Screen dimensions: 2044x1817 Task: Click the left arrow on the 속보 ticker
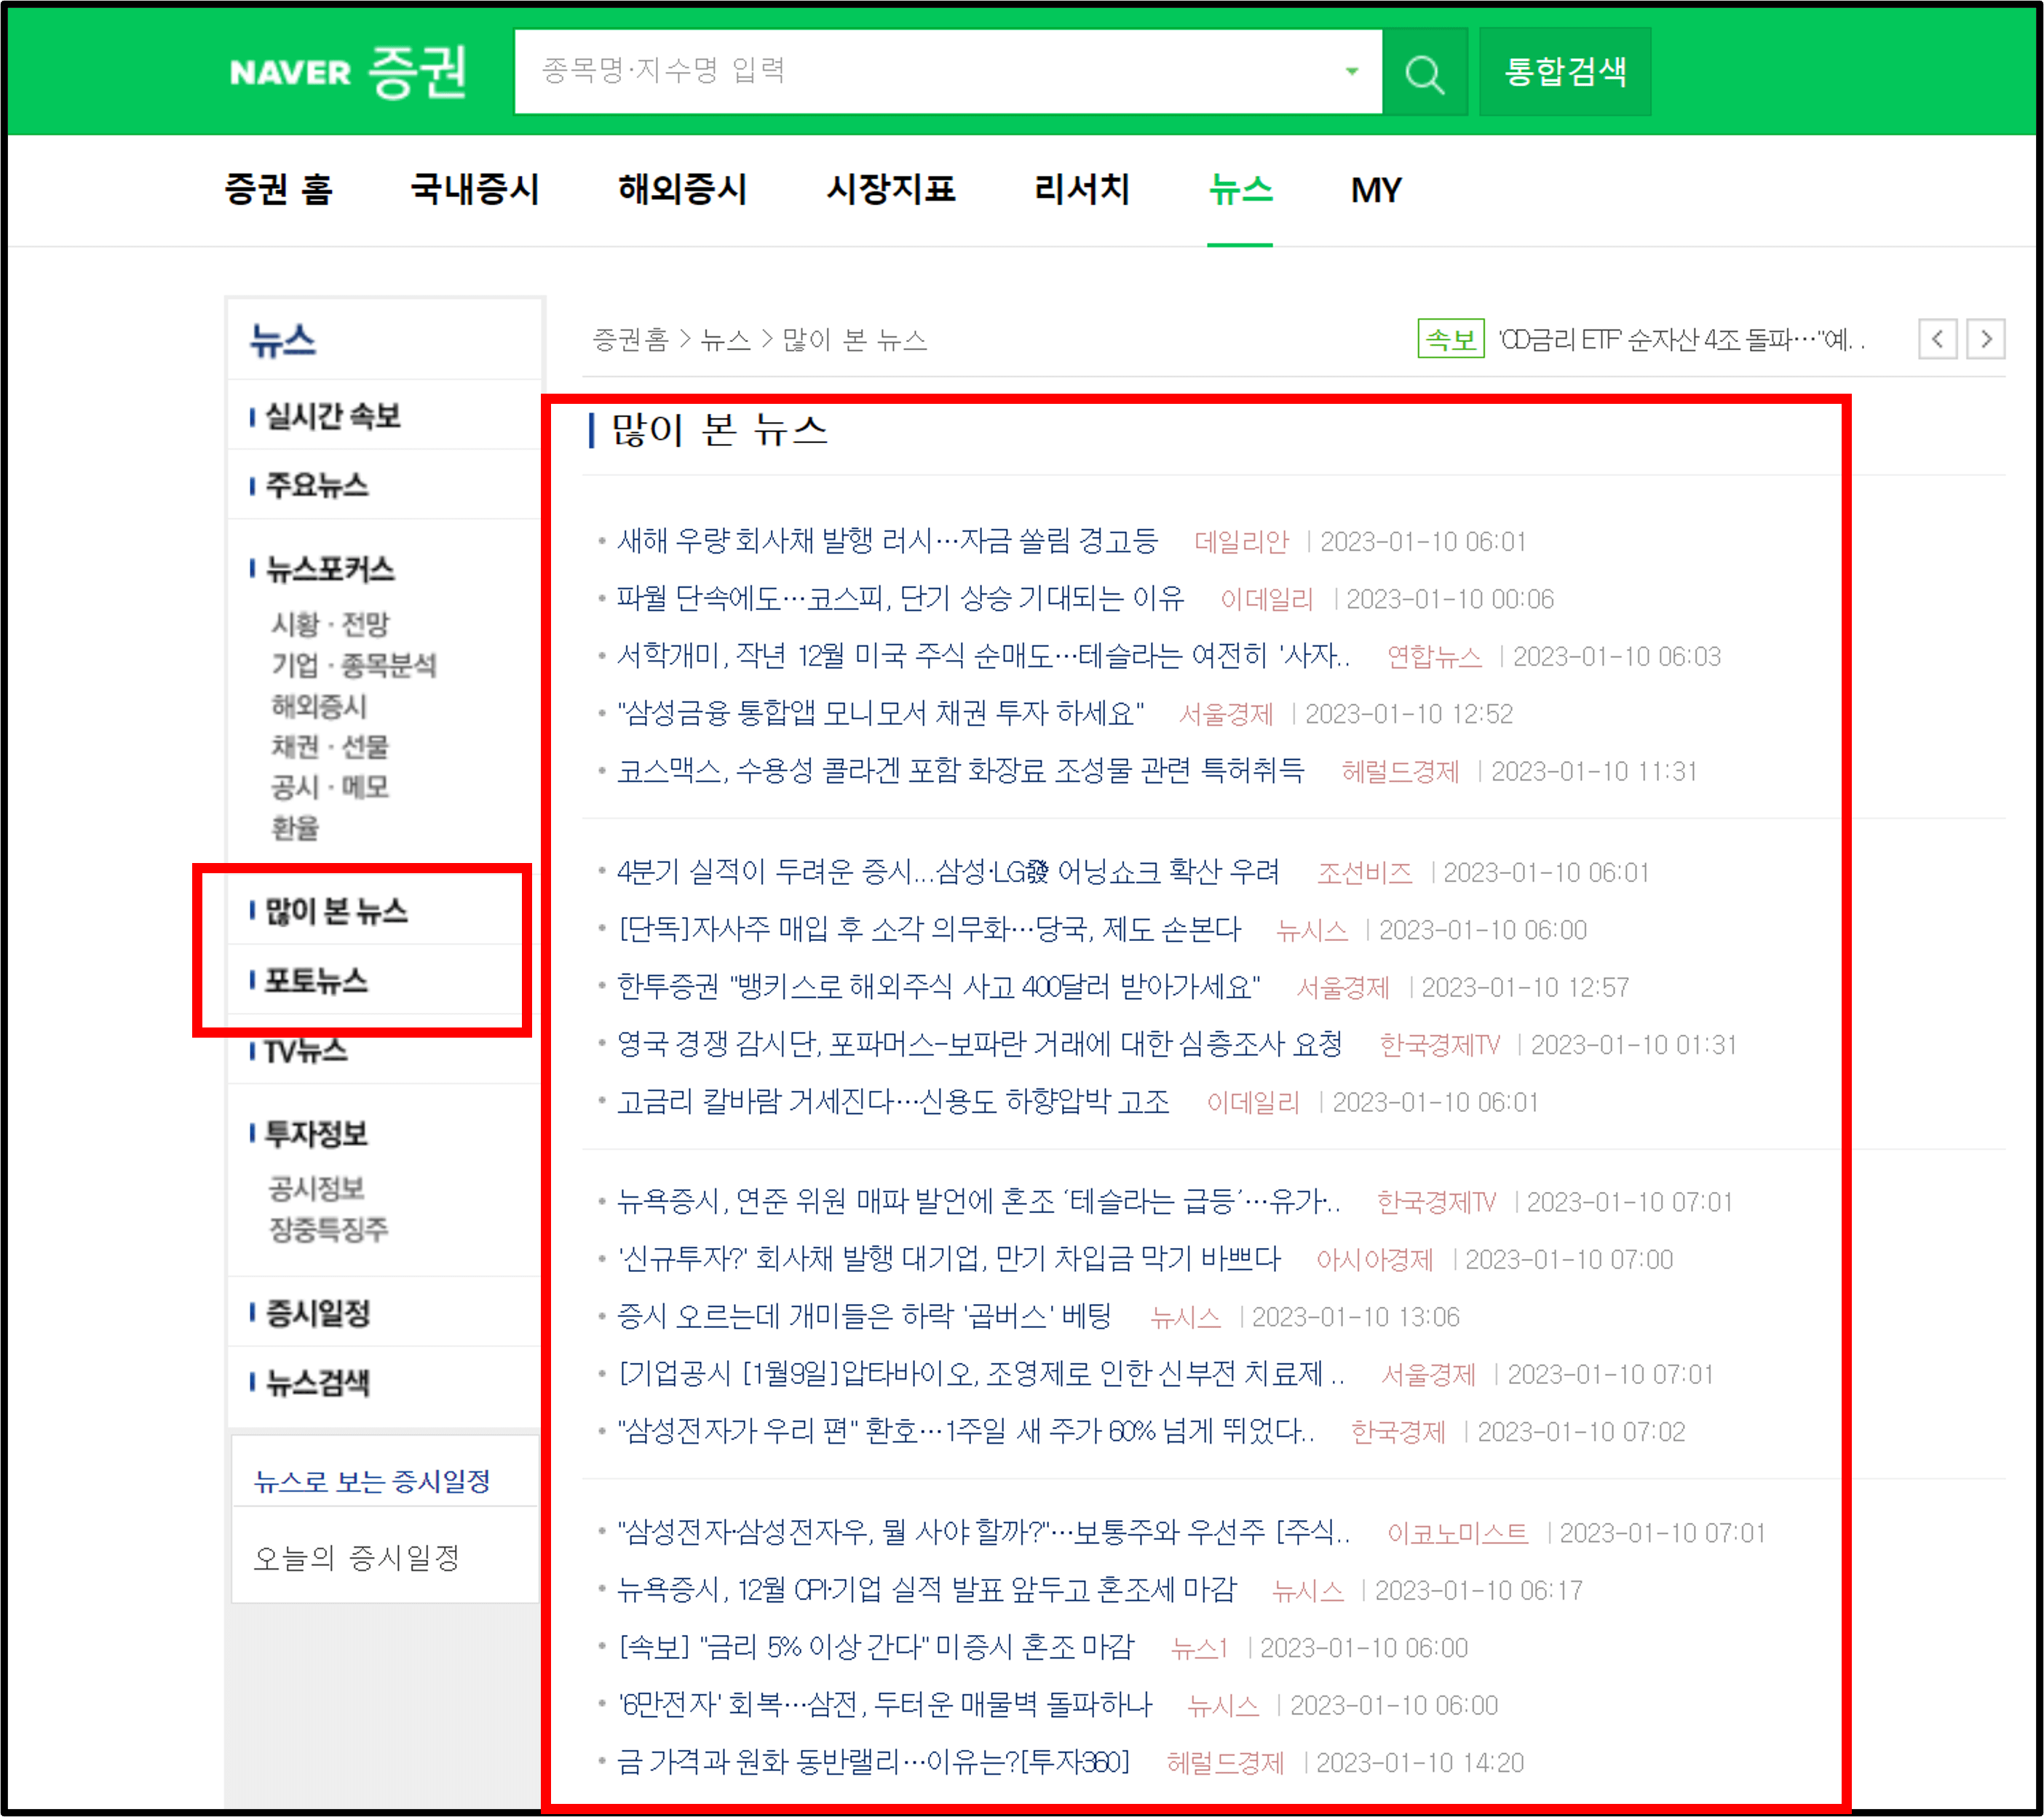(1938, 340)
